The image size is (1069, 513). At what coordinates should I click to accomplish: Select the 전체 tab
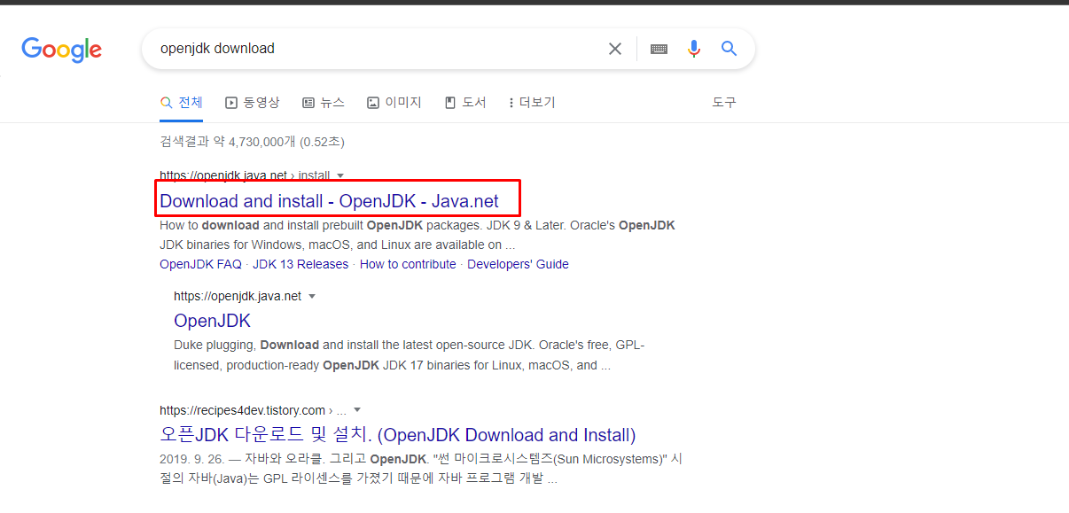(182, 103)
